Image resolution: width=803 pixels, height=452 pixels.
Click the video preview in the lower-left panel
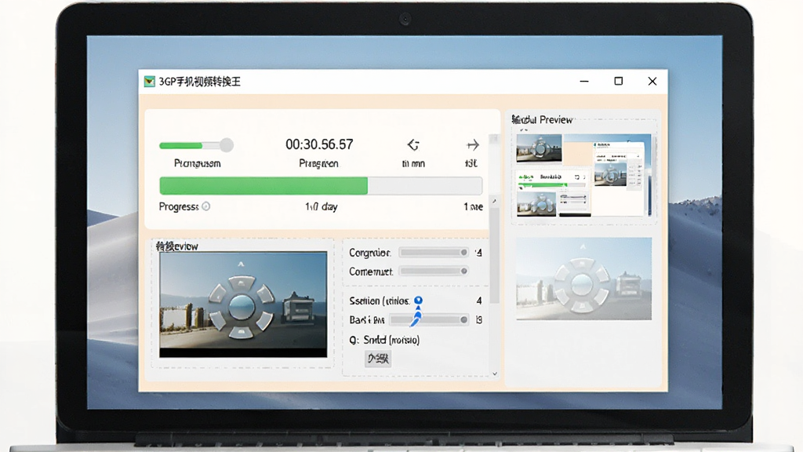pyautogui.click(x=243, y=304)
